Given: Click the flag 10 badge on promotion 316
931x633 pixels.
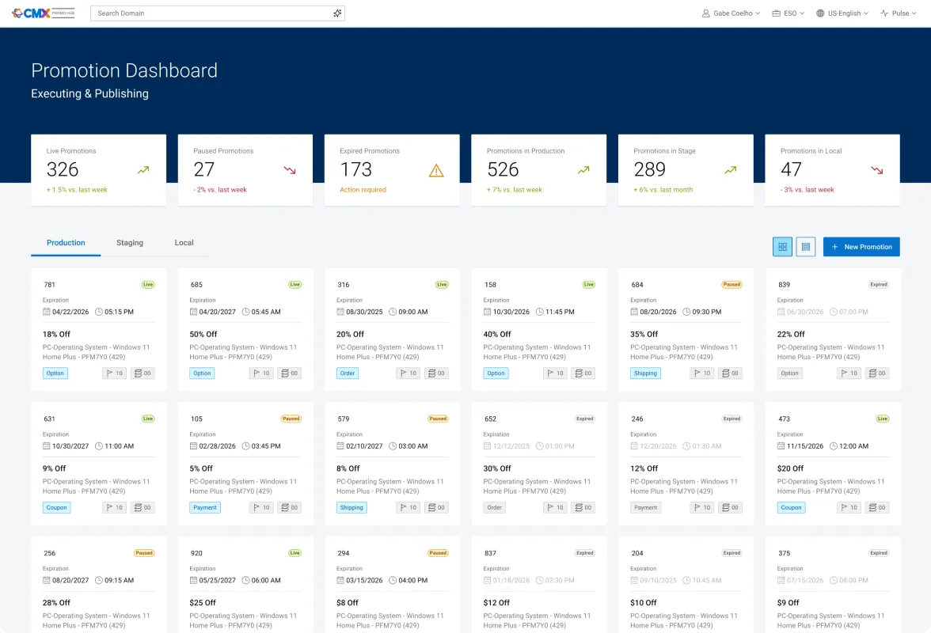Looking at the screenshot, I should pos(408,373).
